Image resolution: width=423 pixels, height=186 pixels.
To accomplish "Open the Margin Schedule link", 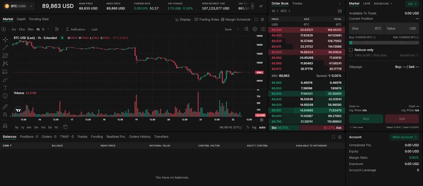I will pyautogui.click(x=236, y=19).
